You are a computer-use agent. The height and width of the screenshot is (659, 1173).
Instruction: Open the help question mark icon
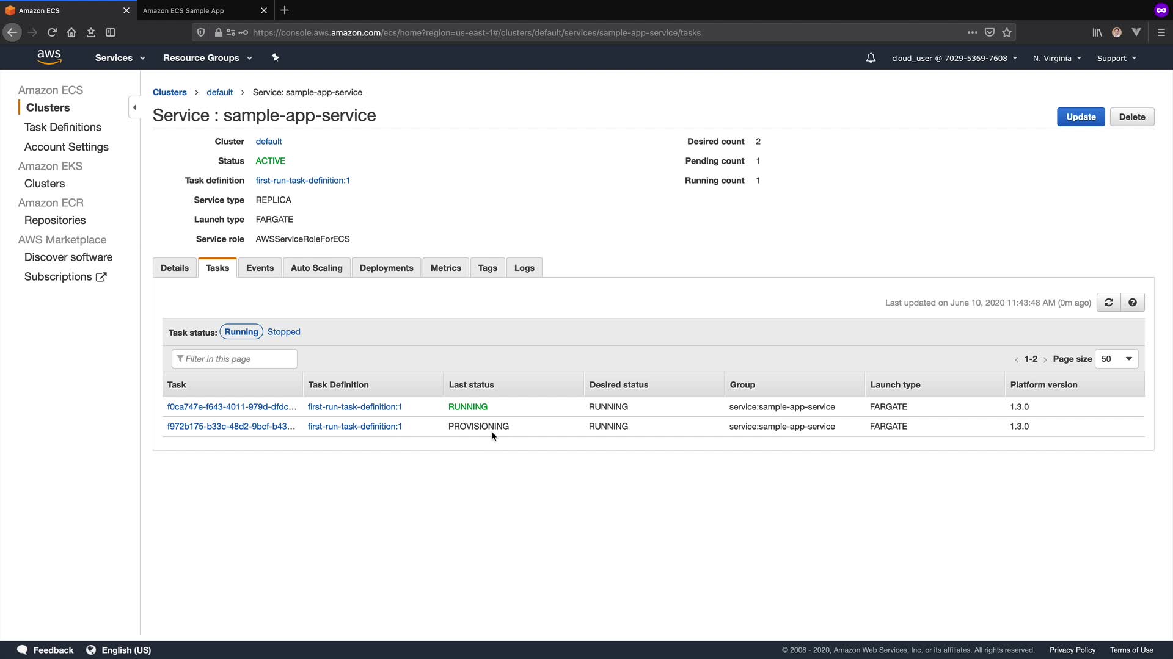tap(1132, 303)
